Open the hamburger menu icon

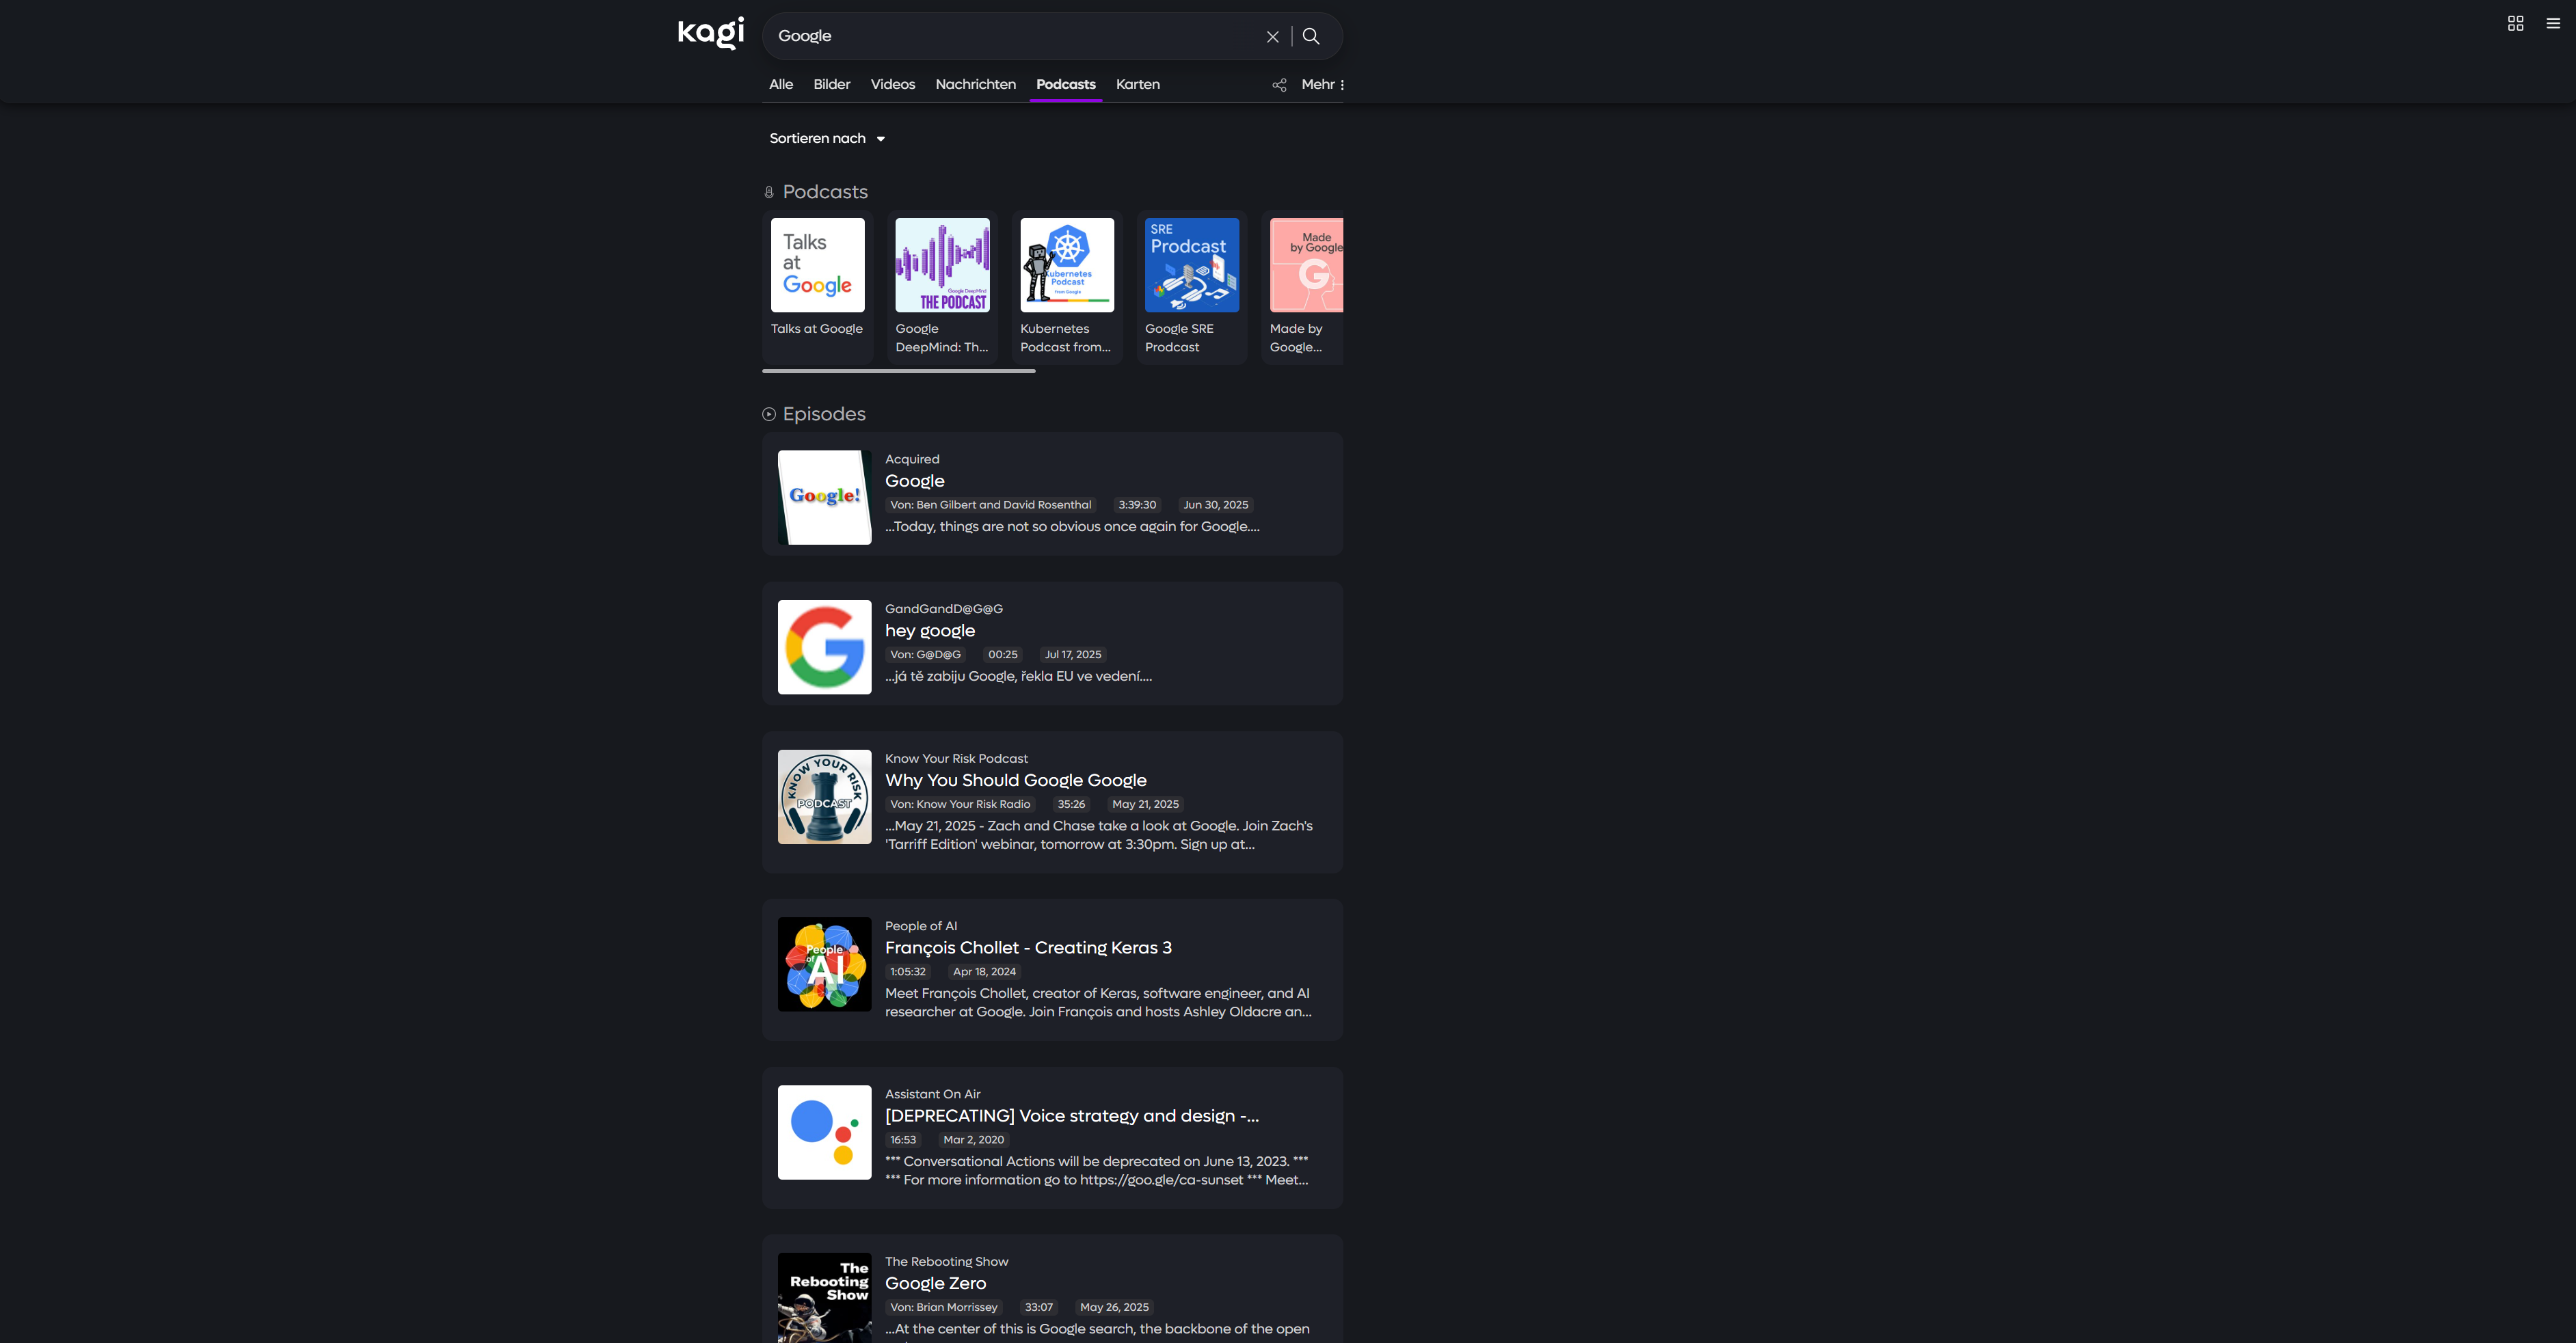coord(2552,24)
